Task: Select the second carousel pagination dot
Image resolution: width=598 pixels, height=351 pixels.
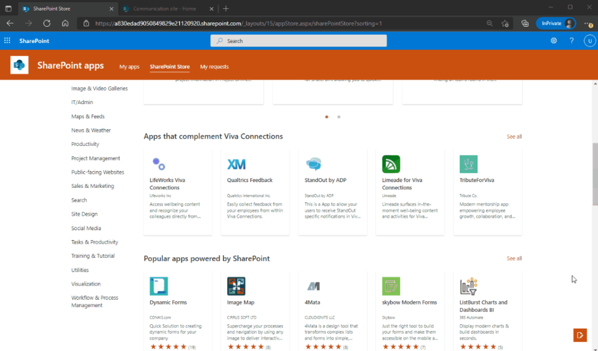Action: (339, 117)
